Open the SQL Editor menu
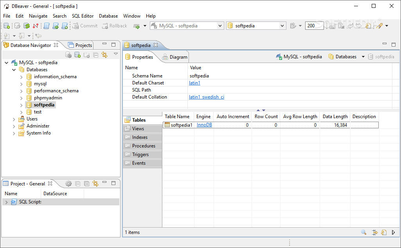Viewport: 401px width, 248px height. tap(83, 16)
